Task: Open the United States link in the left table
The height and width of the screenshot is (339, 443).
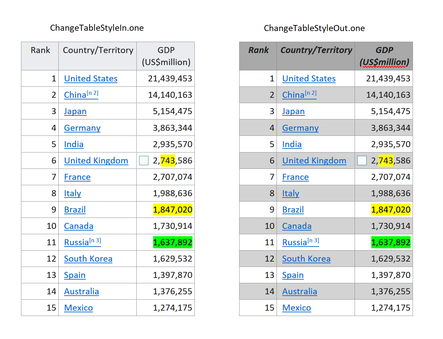Action: tap(91, 79)
